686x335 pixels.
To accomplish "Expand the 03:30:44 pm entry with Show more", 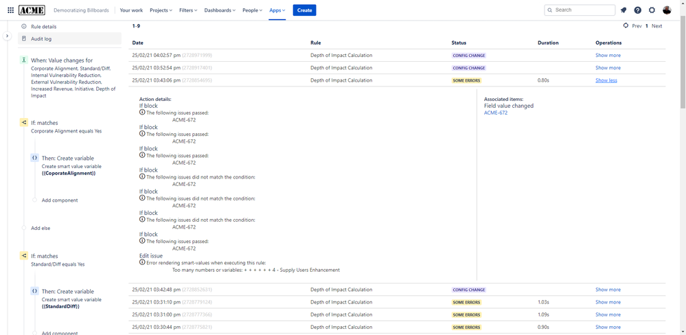I will coord(608,327).
